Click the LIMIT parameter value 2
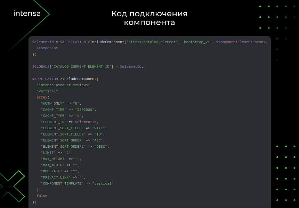Image resolution: width=299 pixels, height=208 pixels. [x=68, y=153]
